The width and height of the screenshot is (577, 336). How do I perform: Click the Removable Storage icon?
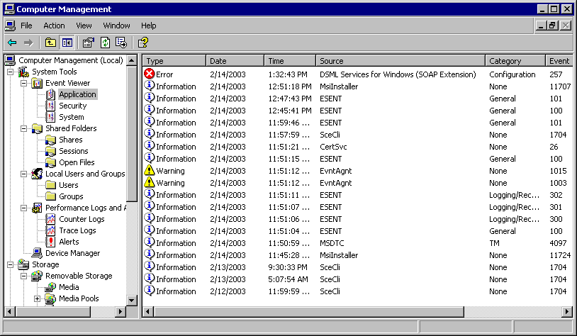(x=37, y=276)
